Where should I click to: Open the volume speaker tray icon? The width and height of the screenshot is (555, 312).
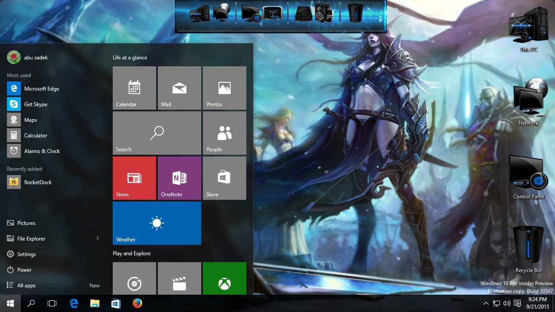pos(507,303)
